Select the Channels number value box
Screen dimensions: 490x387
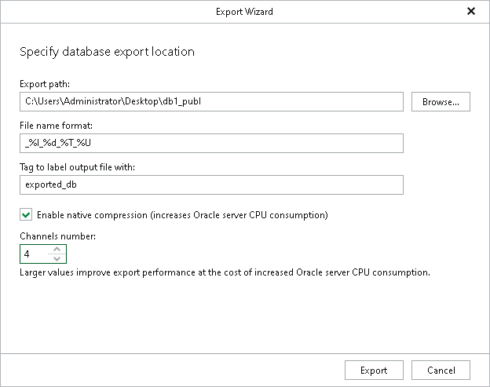pyautogui.click(x=34, y=254)
